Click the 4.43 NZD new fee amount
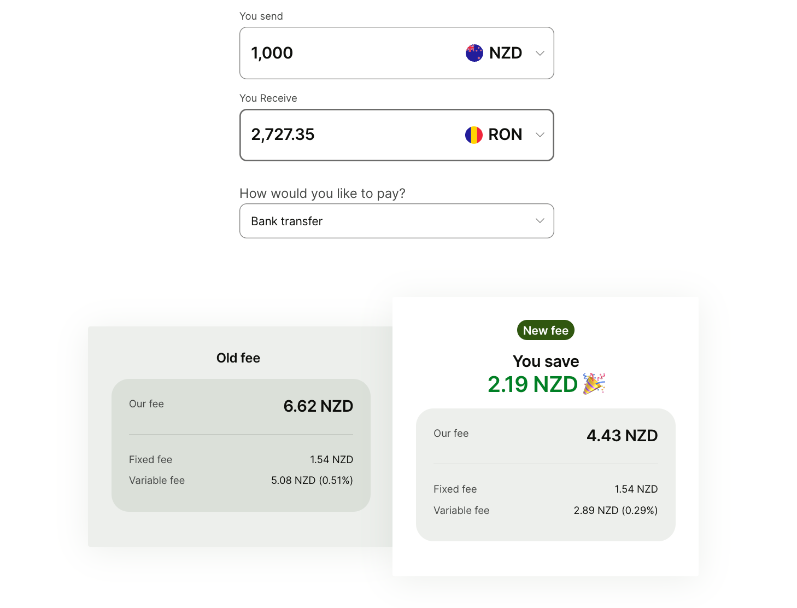 (622, 436)
